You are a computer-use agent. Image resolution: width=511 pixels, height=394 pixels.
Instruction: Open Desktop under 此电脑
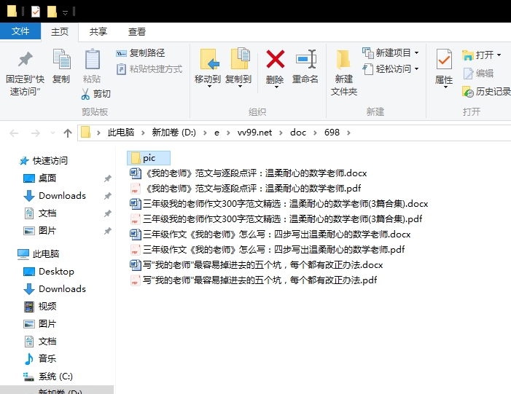(x=49, y=271)
